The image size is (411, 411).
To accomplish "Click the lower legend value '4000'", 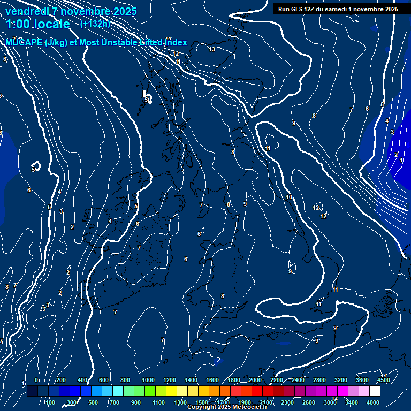I will tap(372, 402).
